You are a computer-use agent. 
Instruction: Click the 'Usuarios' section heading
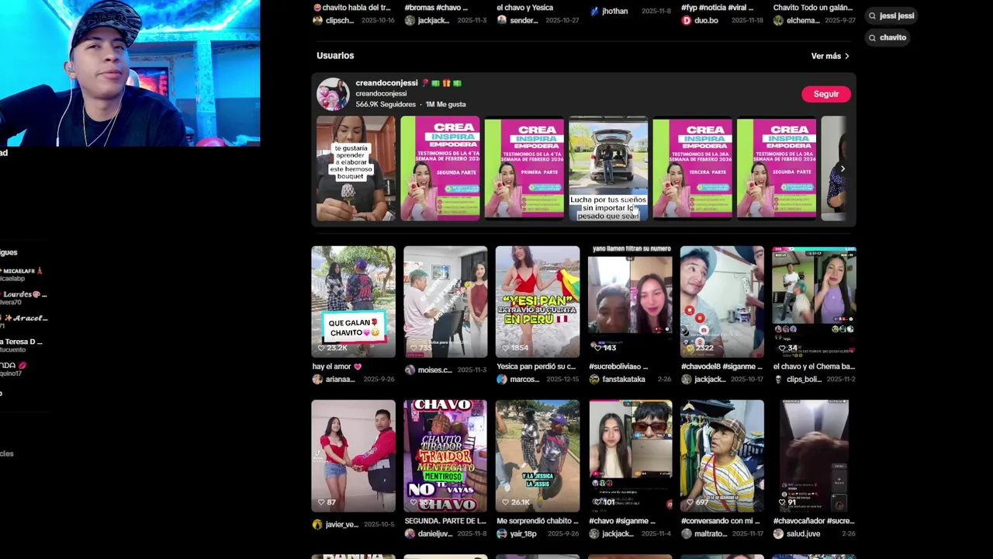click(335, 56)
